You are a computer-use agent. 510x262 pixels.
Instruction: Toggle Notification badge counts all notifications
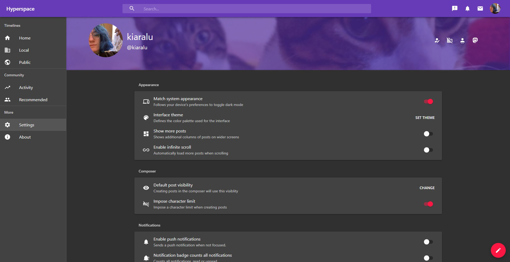point(428,258)
